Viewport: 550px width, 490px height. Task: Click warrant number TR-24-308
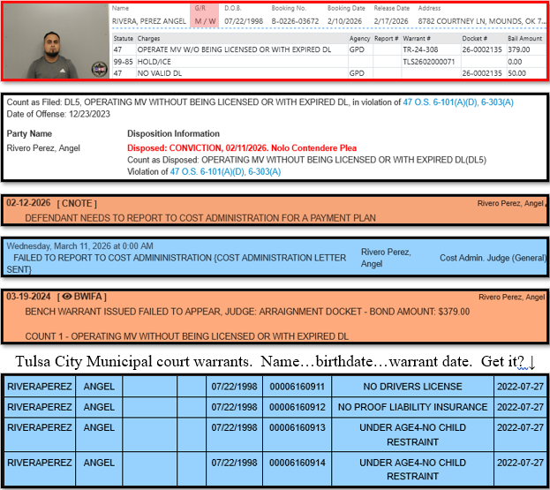(420, 49)
